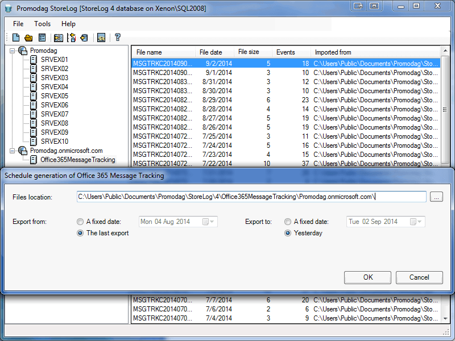Select the file row dated 7/7/2014

coord(286,300)
